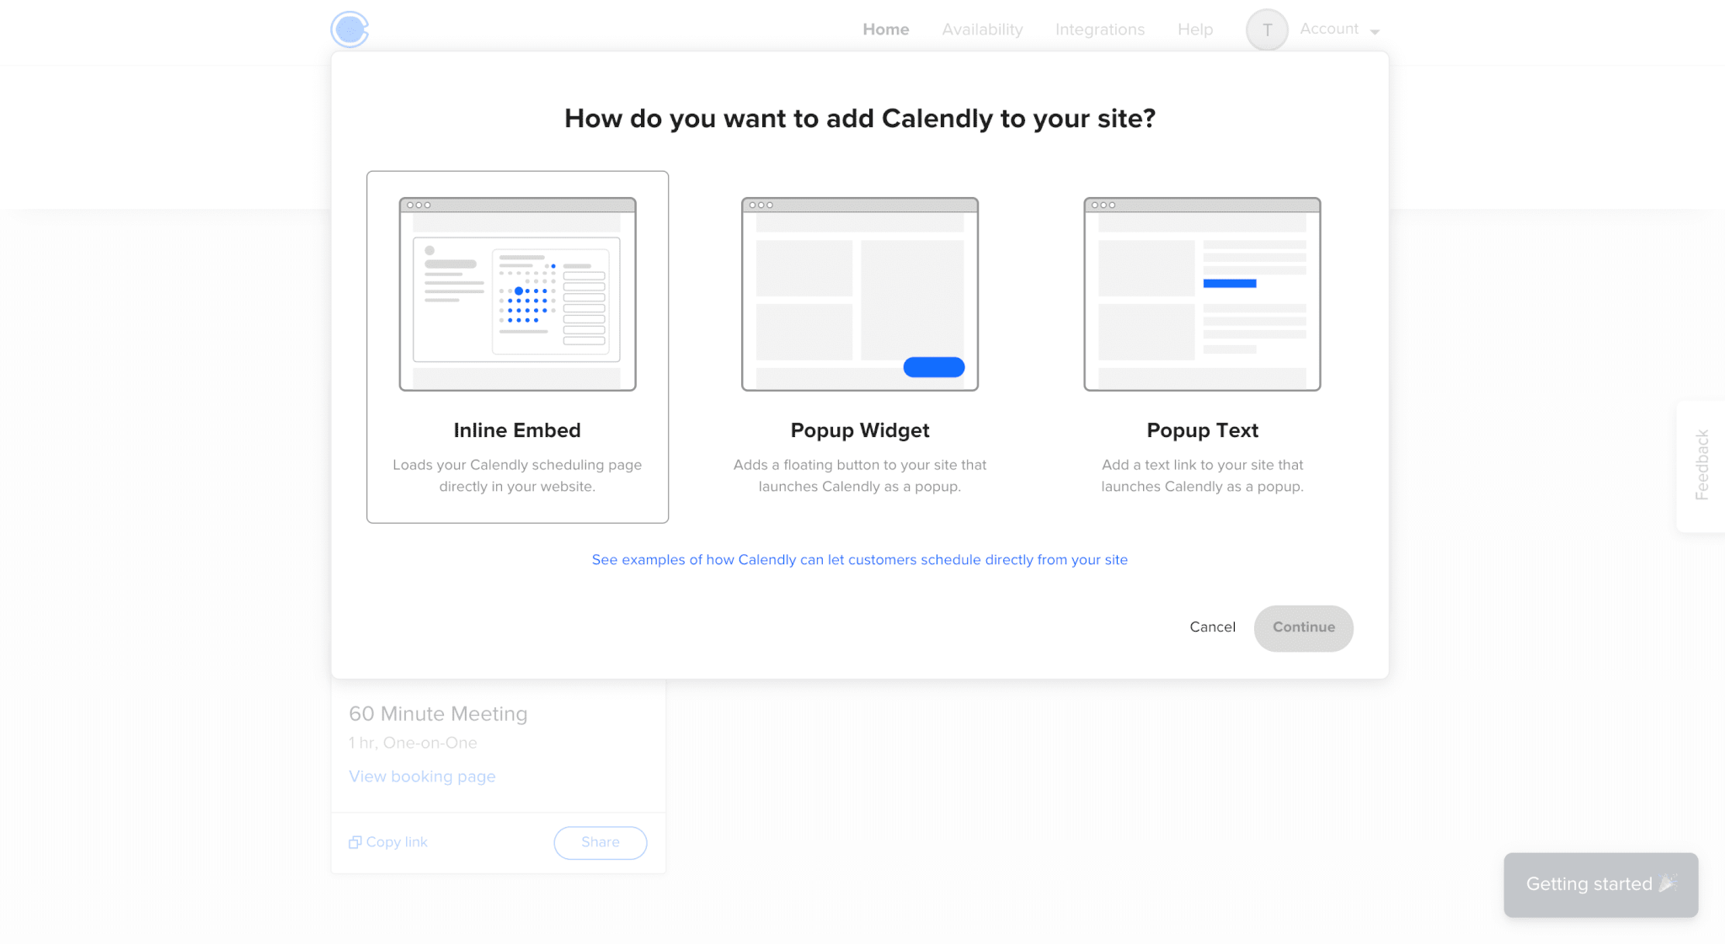Image resolution: width=1725 pixels, height=944 pixels.
Task: Click the Inline Embed preview thumbnail
Action: pyautogui.click(x=516, y=294)
